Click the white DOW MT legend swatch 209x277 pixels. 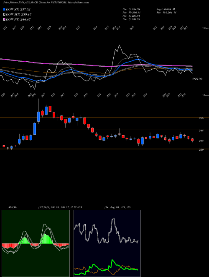tap(4, 15)
